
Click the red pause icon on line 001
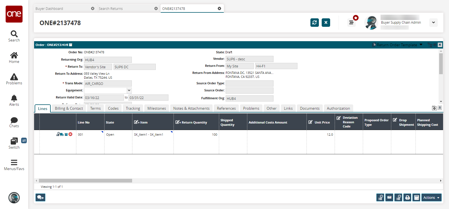point(70,134)
